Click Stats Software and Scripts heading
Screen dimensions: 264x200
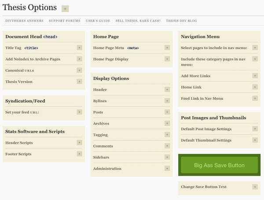(x=35, y=132)
